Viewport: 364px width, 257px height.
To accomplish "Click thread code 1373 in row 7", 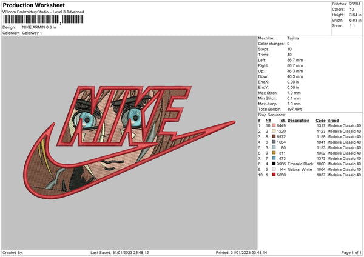I will 321,159.
